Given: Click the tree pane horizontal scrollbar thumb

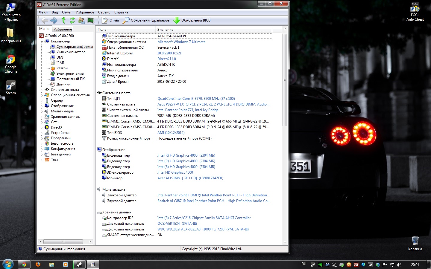Looking at the screenshot, I should (63, 242).
